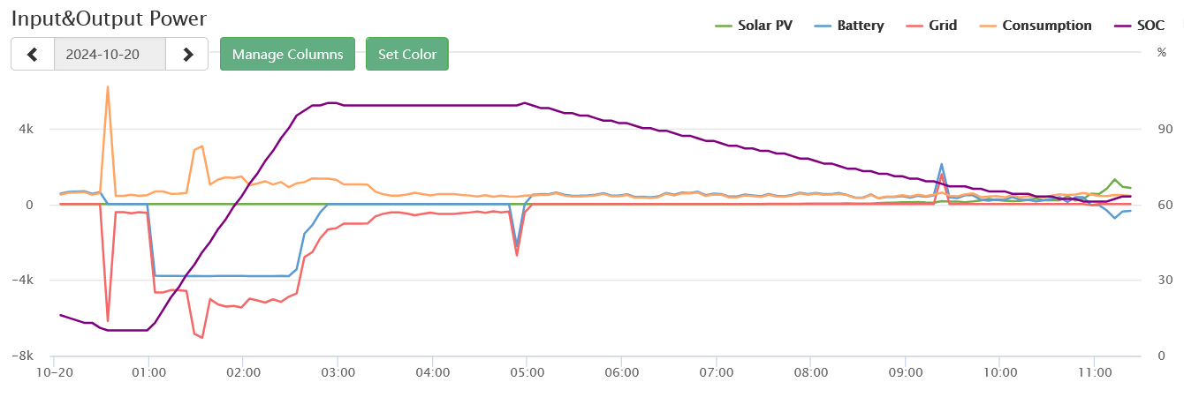Click the Input&Output Power chart title
The image size is (1184, 397).
[x=110, y=17]
